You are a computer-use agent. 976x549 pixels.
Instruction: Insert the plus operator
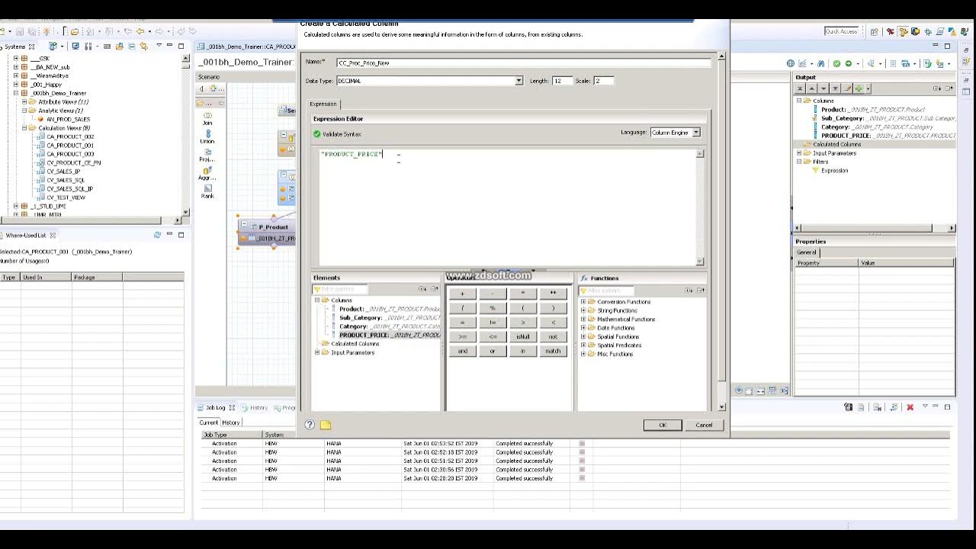(x=462, y=294)
